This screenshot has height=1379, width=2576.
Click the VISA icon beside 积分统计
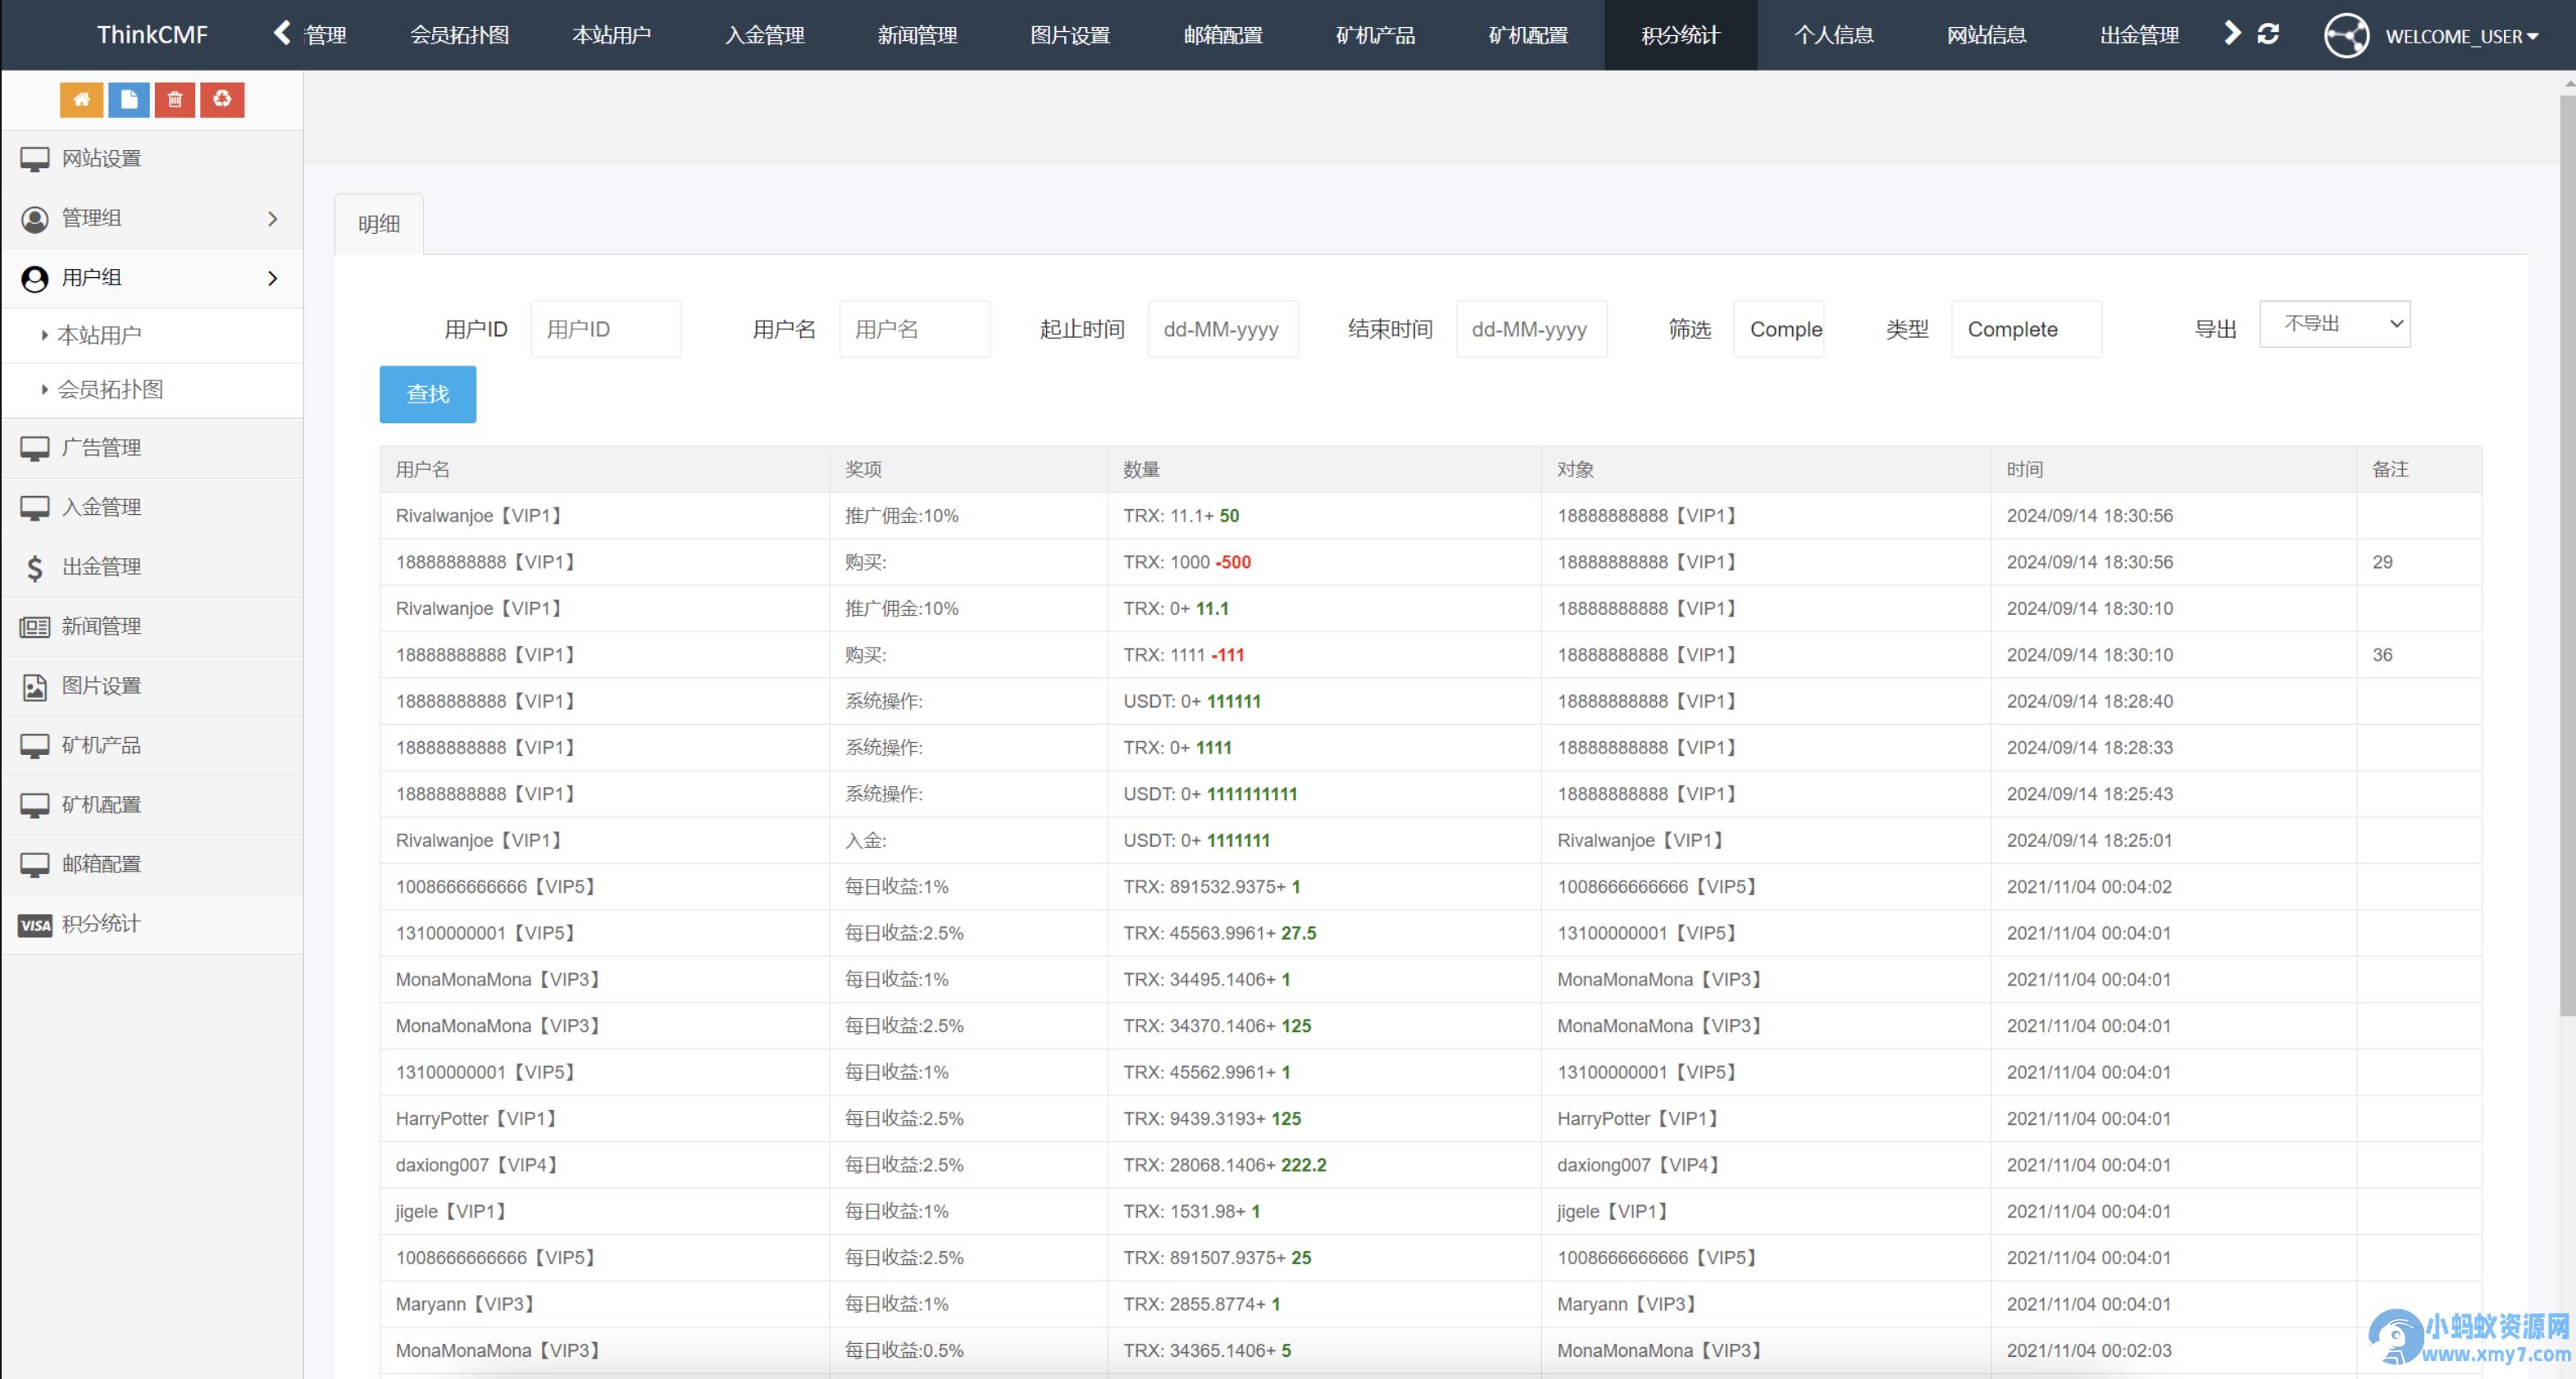click(35, 925)
